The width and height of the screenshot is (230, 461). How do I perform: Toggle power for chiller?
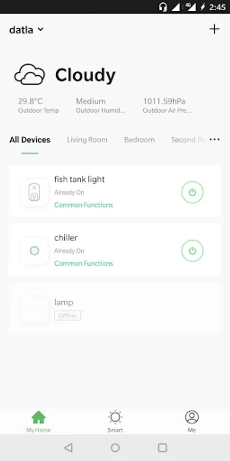(x=192, y=251)
